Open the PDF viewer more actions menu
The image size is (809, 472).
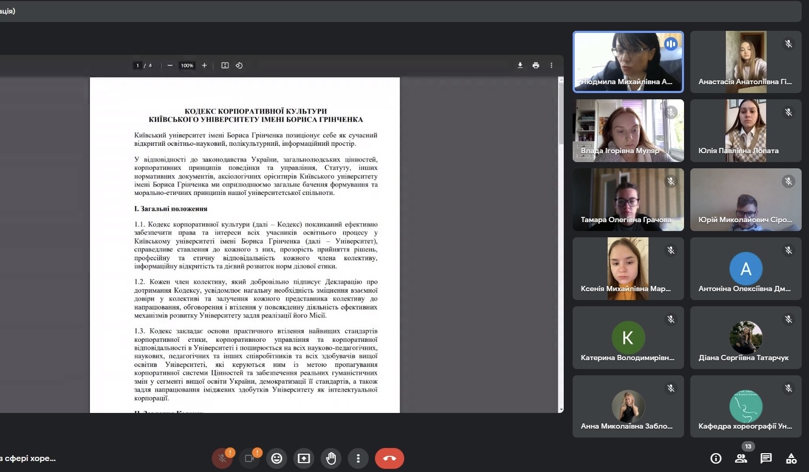551,65
